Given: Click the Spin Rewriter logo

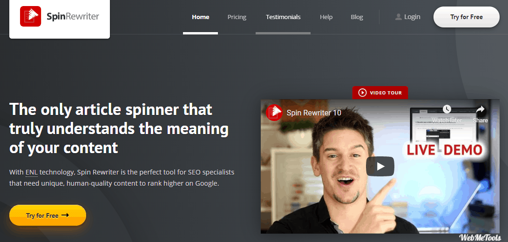Looking at the screenshot, I should pos(60,17).
